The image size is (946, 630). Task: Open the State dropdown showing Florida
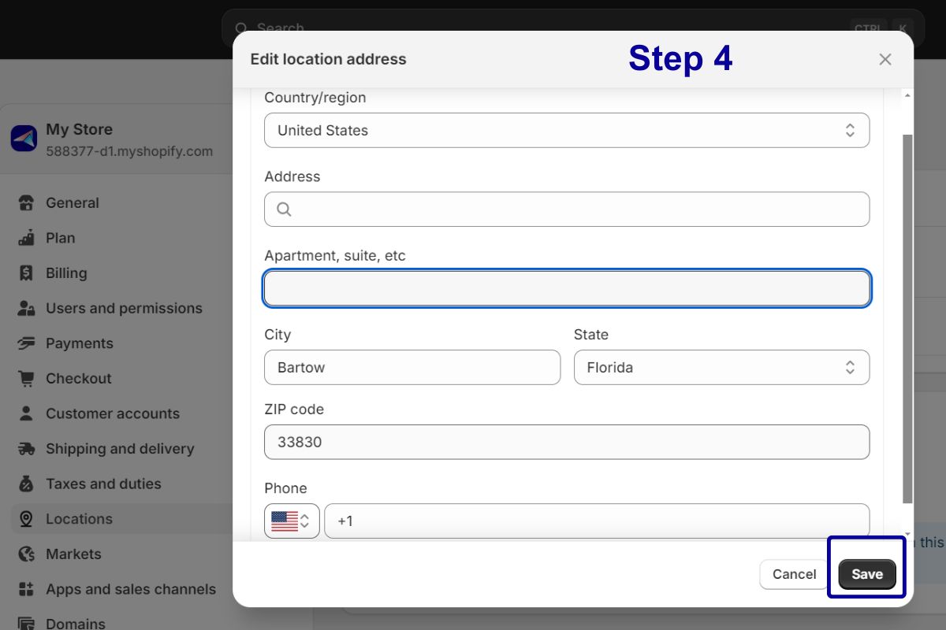pyautogui.click(x=721, y=368)
